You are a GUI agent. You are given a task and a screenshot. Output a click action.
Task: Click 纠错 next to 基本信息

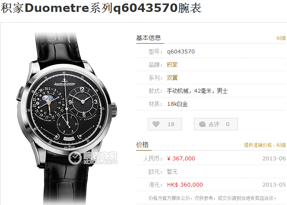tap(281, 38)
